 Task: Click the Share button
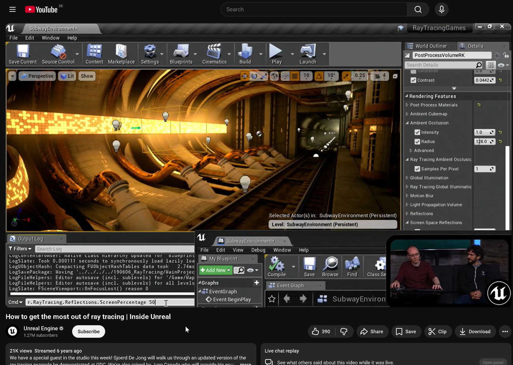[x=372, y=331]
